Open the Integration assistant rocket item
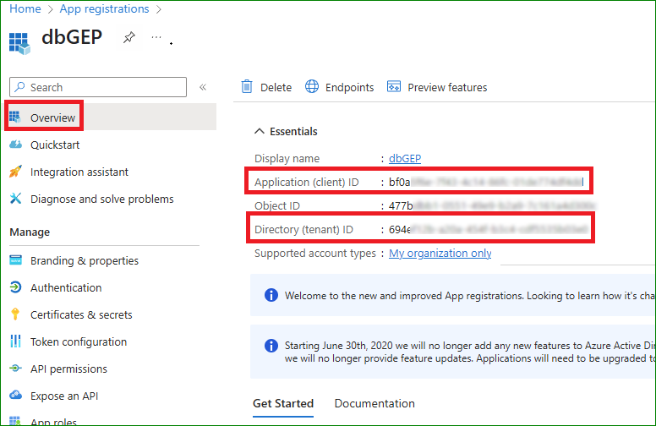 79,172
